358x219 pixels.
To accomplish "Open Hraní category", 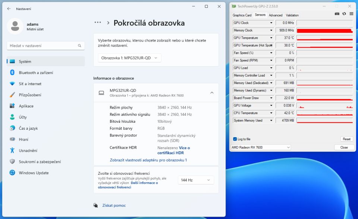I will pyautogui.click(x=46, y=139).
